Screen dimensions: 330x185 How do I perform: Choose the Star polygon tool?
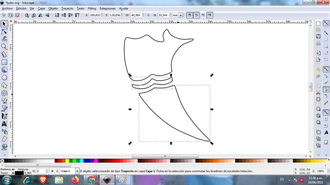click(x=4, y=85)
